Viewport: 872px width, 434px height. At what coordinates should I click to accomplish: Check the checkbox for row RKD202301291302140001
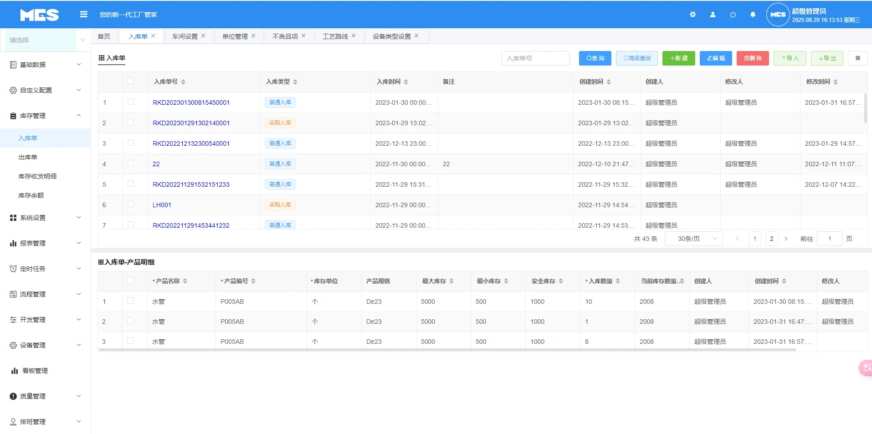(132, 123)
